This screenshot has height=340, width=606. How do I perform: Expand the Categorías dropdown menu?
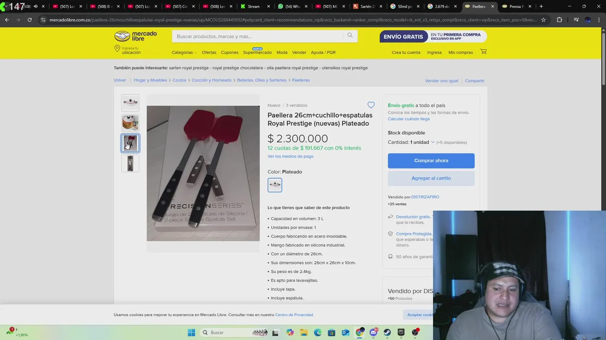(184, 52)
